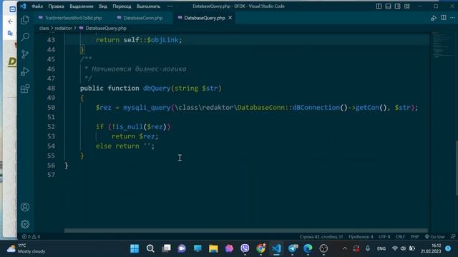Viewport: 458px width, 257px height.
Task: Change indentation via Пробелов: 4
Action: (x=361, y=236)
